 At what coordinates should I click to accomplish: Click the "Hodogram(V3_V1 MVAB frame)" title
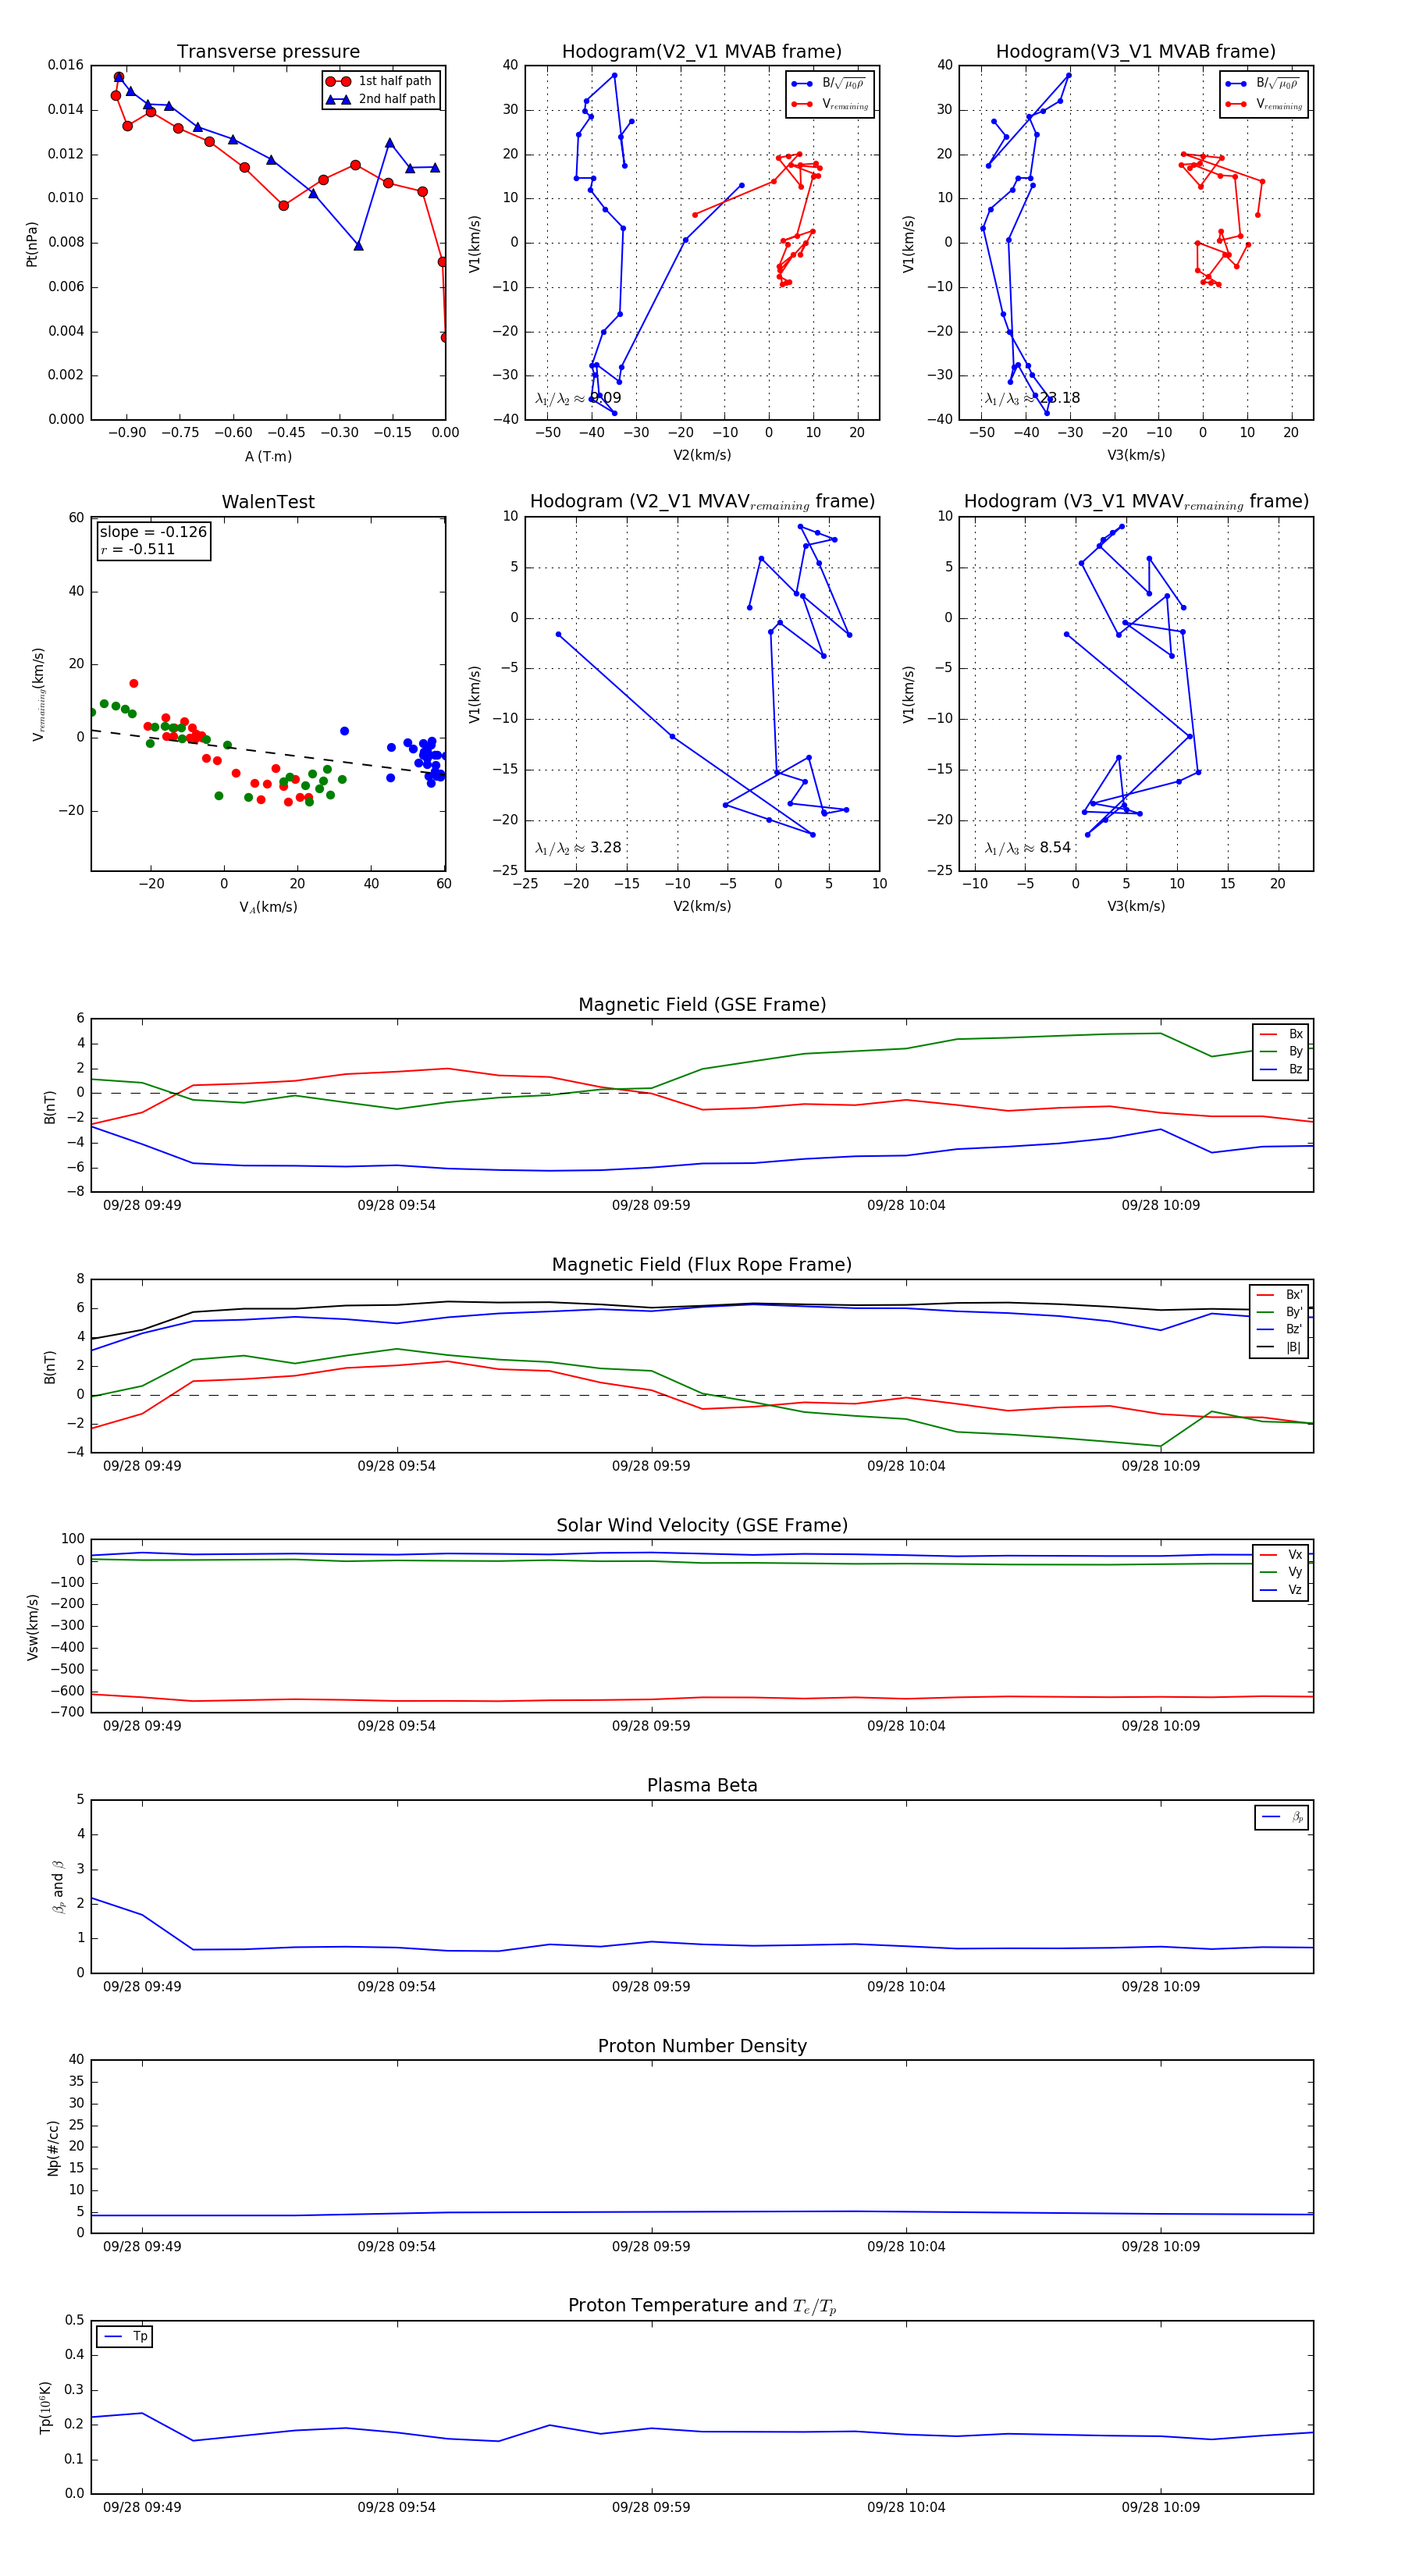[x=1136, y=52]
